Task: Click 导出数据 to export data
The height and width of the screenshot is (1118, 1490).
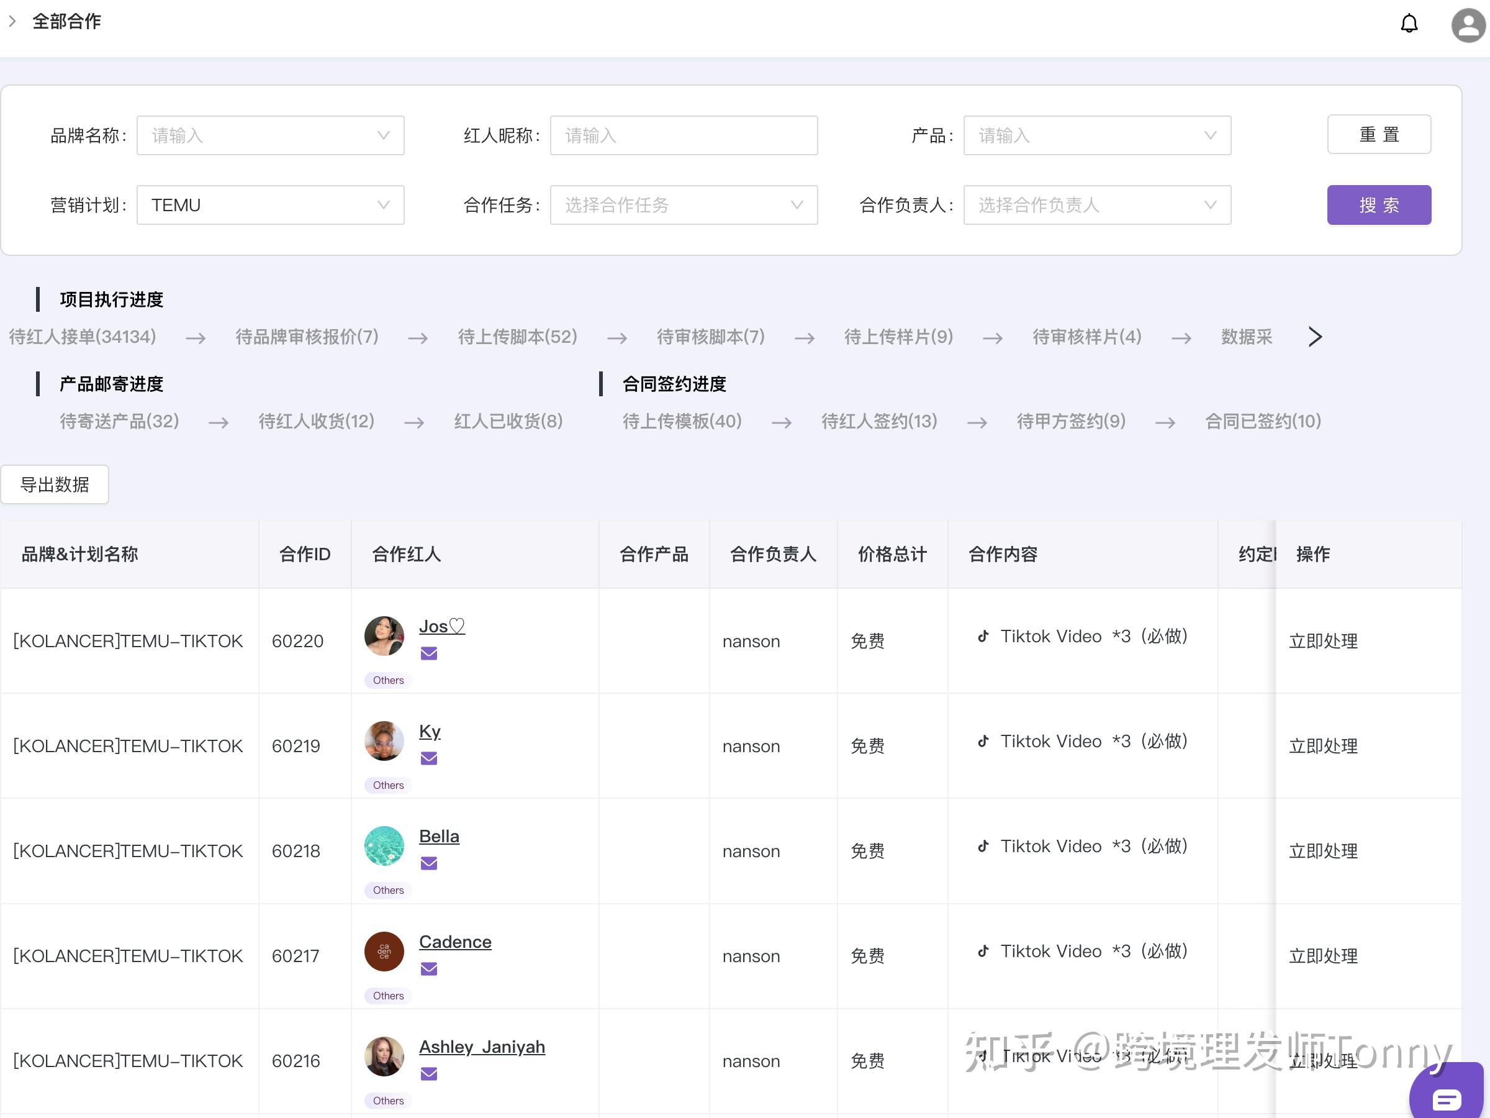Action: (55, 484)
